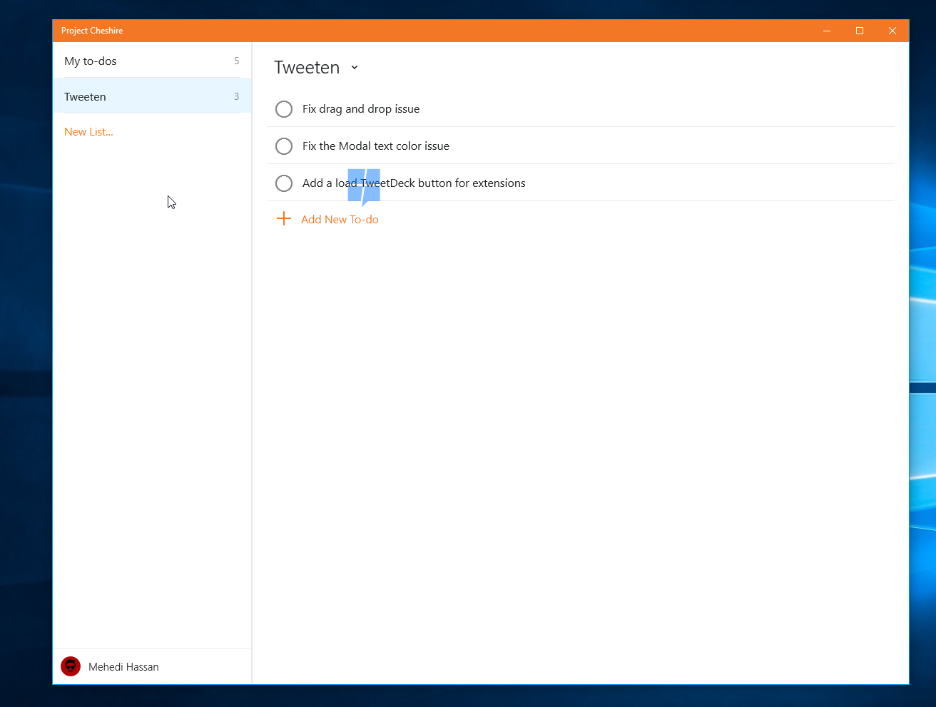Click the Add New To-do text
This screenshot has width=936, height=707.
click(340, 220)
